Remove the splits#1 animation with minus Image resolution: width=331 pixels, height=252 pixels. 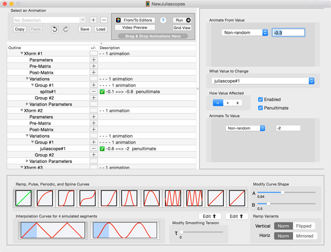click(94, 91)
